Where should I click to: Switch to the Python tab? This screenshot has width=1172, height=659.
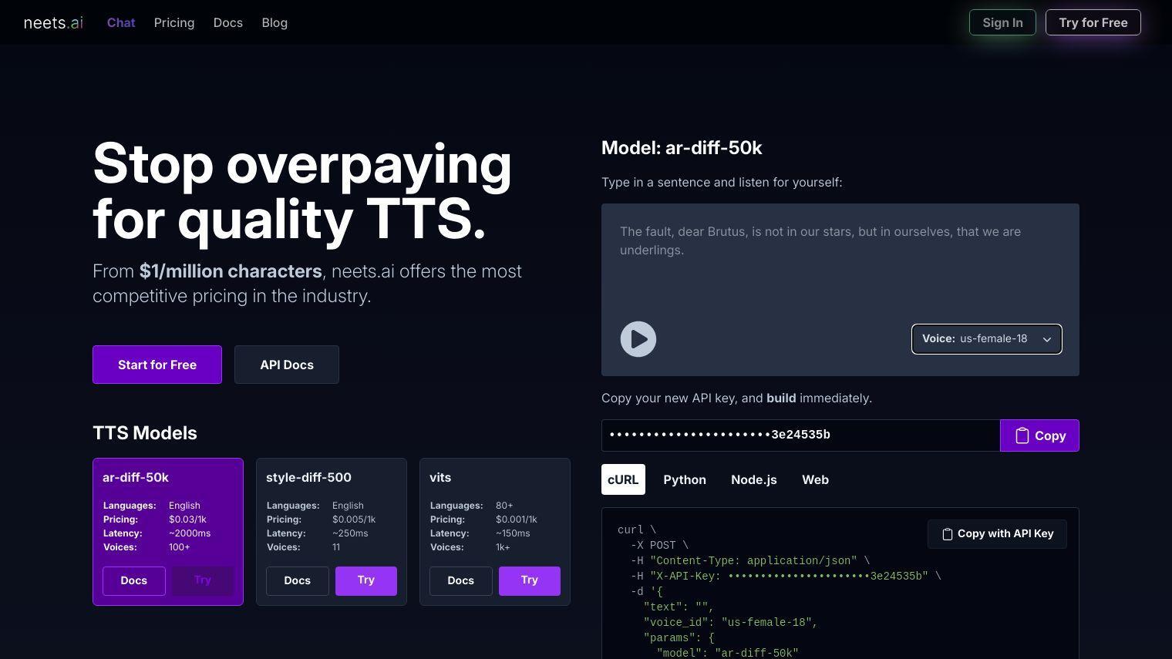click(685, 479)
